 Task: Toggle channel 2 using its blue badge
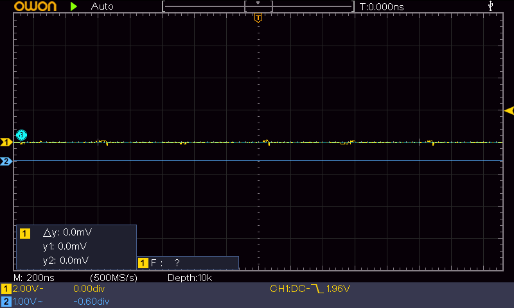[6, 301]
